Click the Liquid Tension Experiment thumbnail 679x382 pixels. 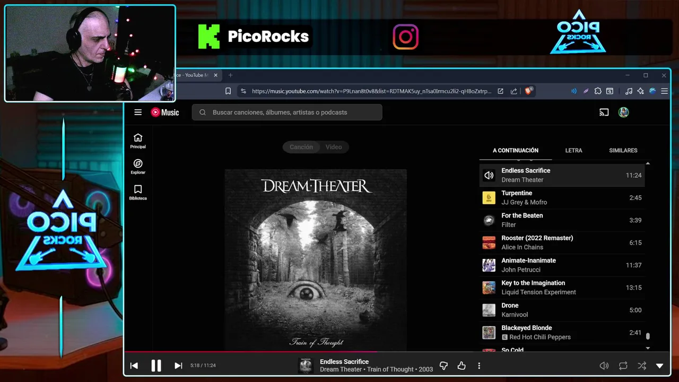click(489, 288)
